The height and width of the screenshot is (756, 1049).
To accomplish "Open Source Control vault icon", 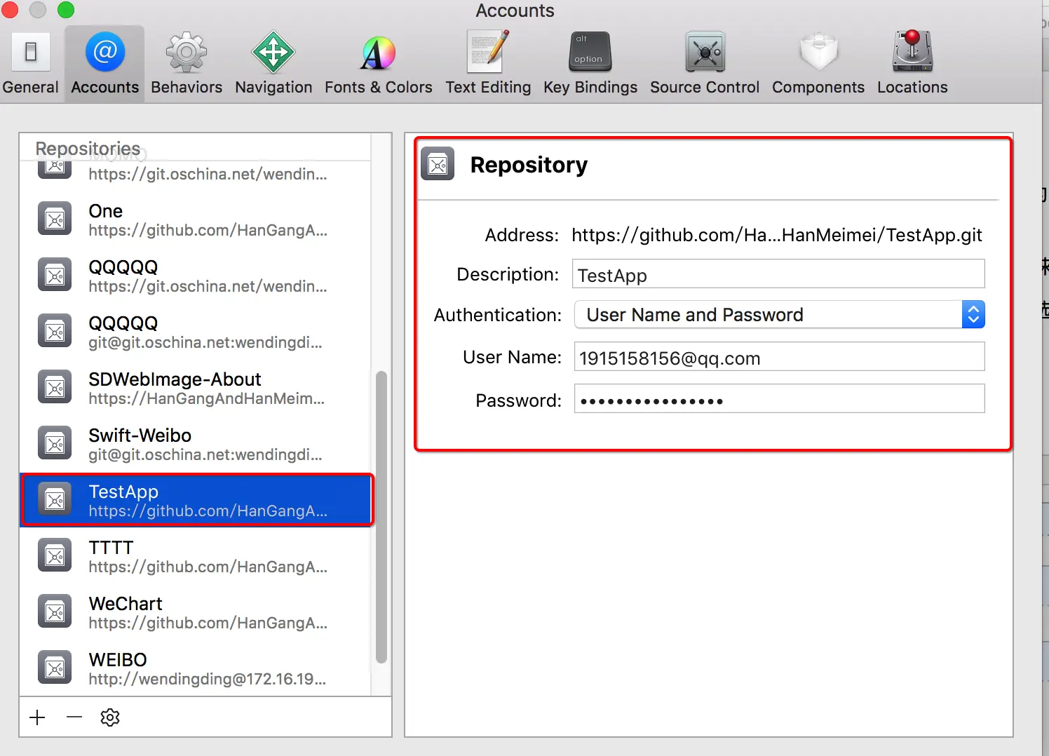I will pyautogui.click(x=705, y=52).
